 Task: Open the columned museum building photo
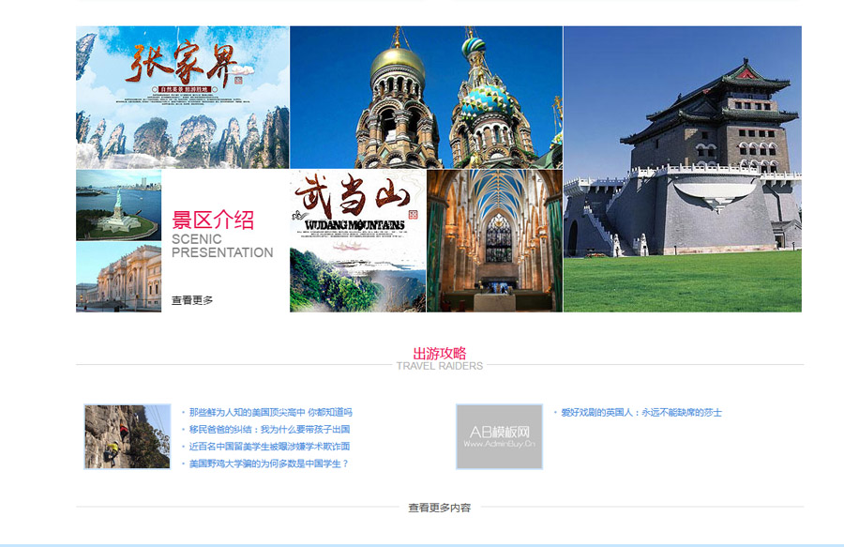pos(118,278)
